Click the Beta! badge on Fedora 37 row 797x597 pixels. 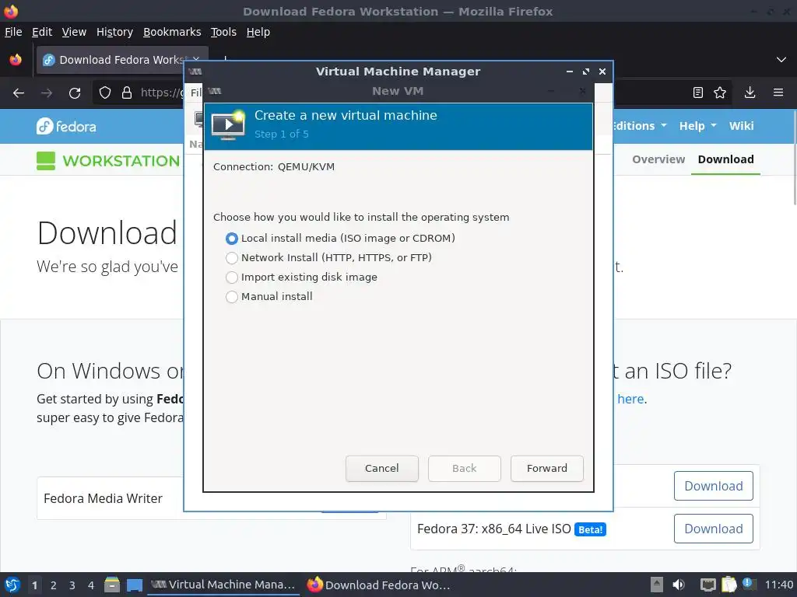590,529
